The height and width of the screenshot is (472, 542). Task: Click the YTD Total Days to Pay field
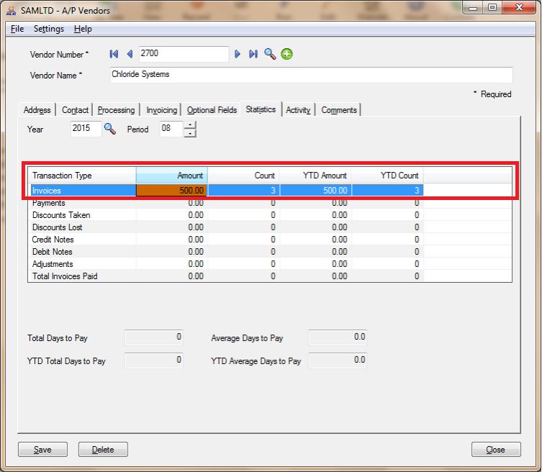click(154, 360)
